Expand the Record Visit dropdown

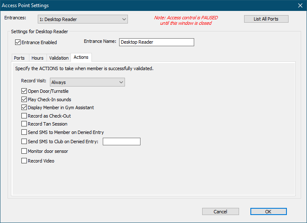pyautogui.click(x=121, y=82)
